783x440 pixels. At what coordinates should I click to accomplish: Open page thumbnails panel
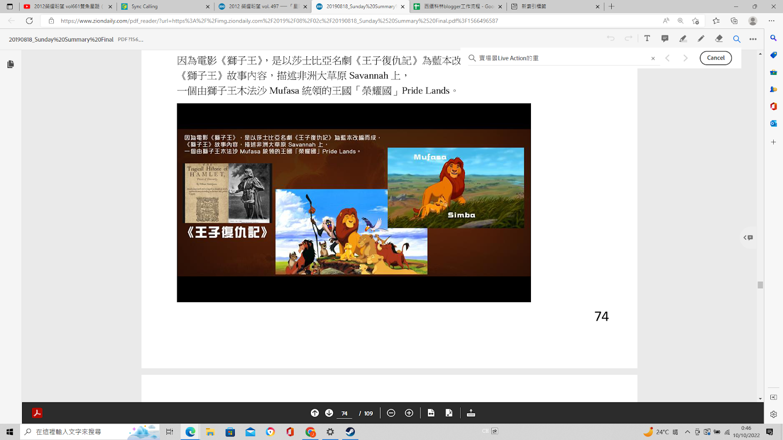tap(10, 64)
